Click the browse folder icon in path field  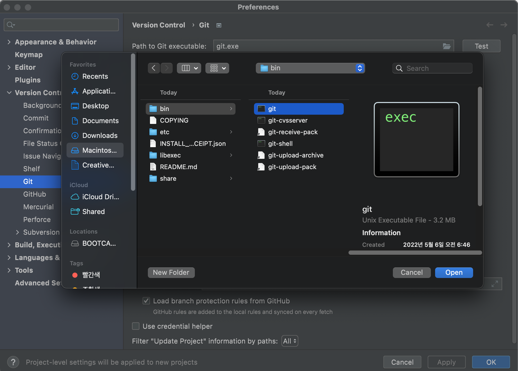tap(446, 46)
